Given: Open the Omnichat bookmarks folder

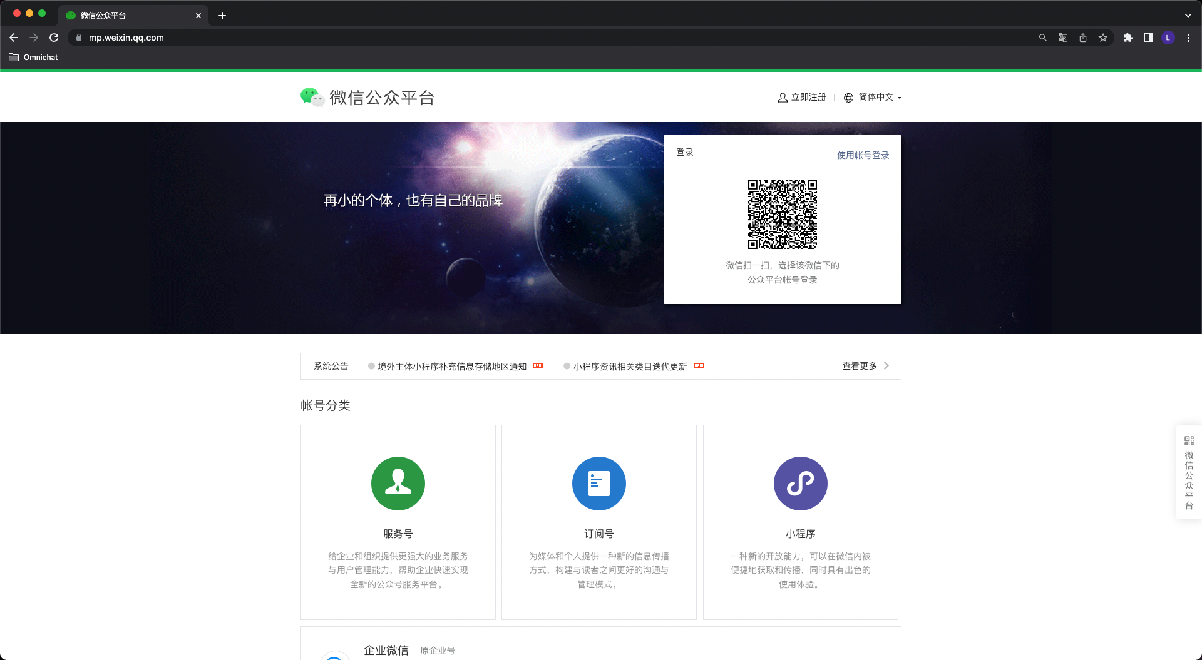Looking at the screenshot, I should (x=34, y=57).
